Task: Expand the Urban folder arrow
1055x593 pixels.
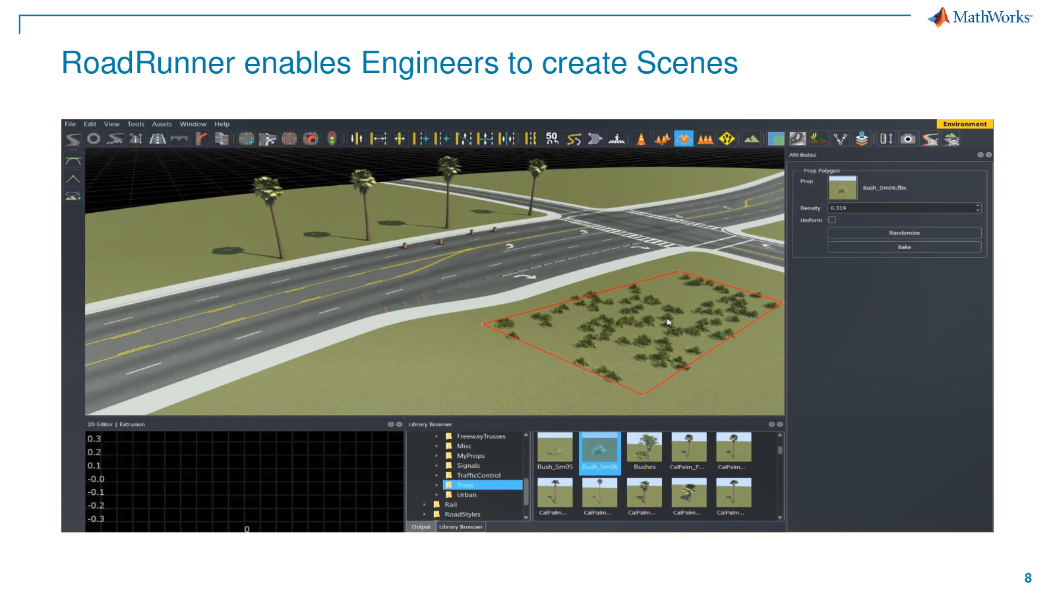Action: tap(437, 495)
